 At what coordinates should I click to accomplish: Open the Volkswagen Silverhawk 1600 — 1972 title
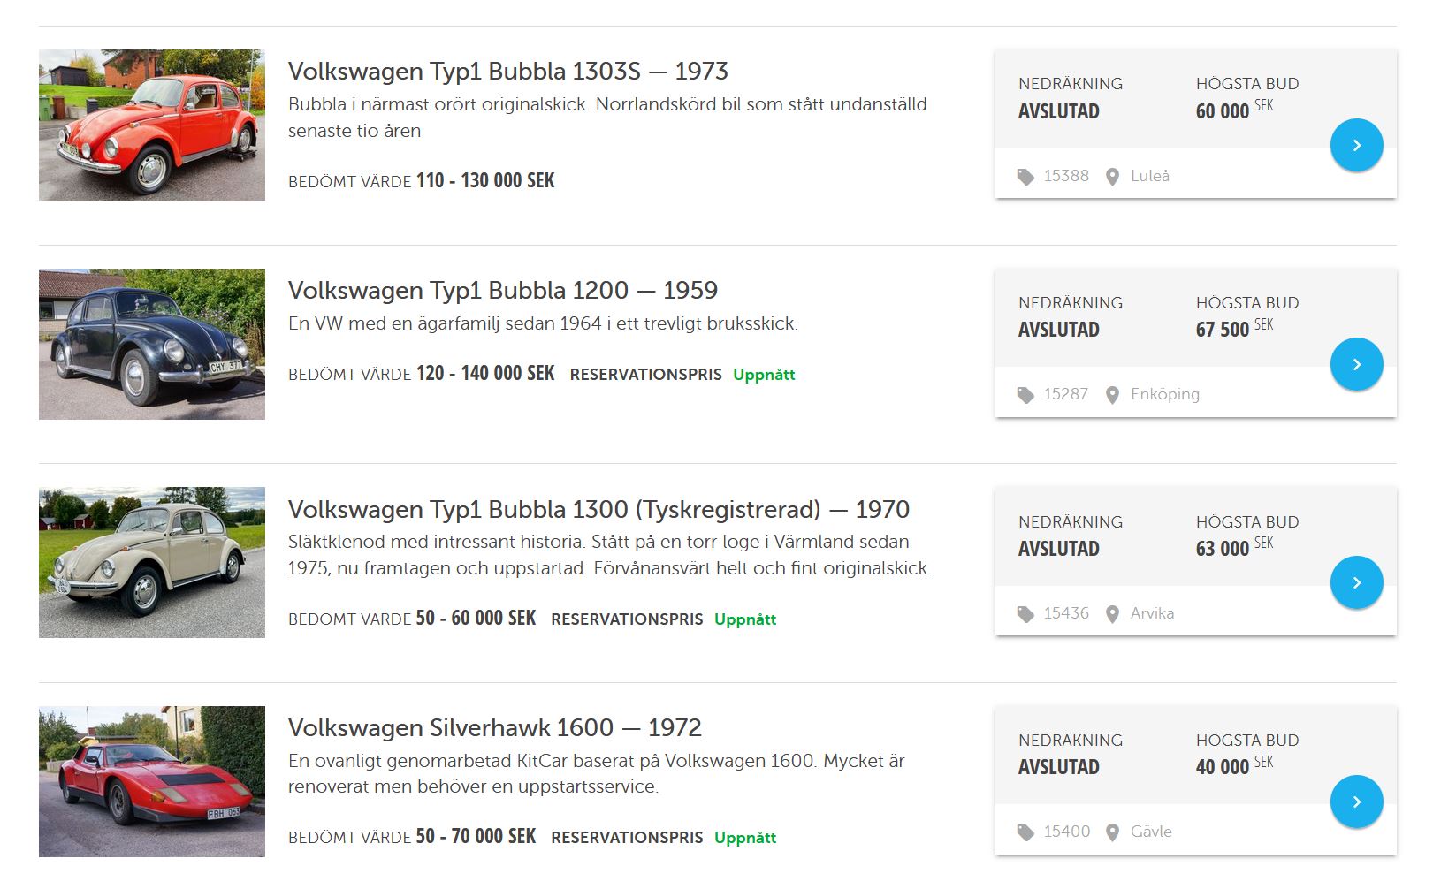pyautogui.click(x=494, y=727)
